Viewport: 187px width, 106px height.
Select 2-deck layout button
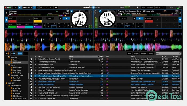point(34,7)
